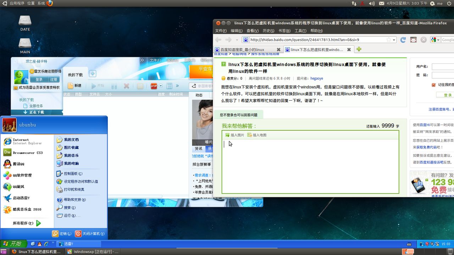Open 搜索 in Start menu

pyautogui.click(x=67, y=208)
